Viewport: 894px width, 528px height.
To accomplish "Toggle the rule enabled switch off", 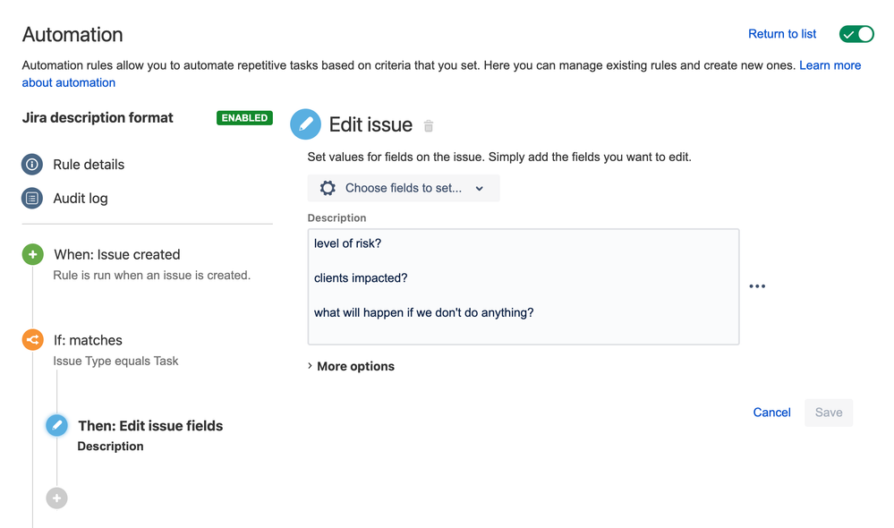I will 856,34.
